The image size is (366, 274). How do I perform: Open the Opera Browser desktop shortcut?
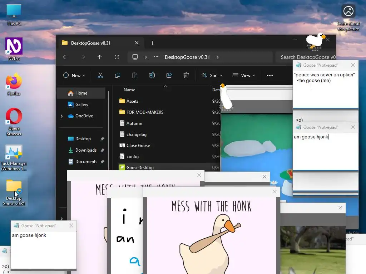[14, 122]
